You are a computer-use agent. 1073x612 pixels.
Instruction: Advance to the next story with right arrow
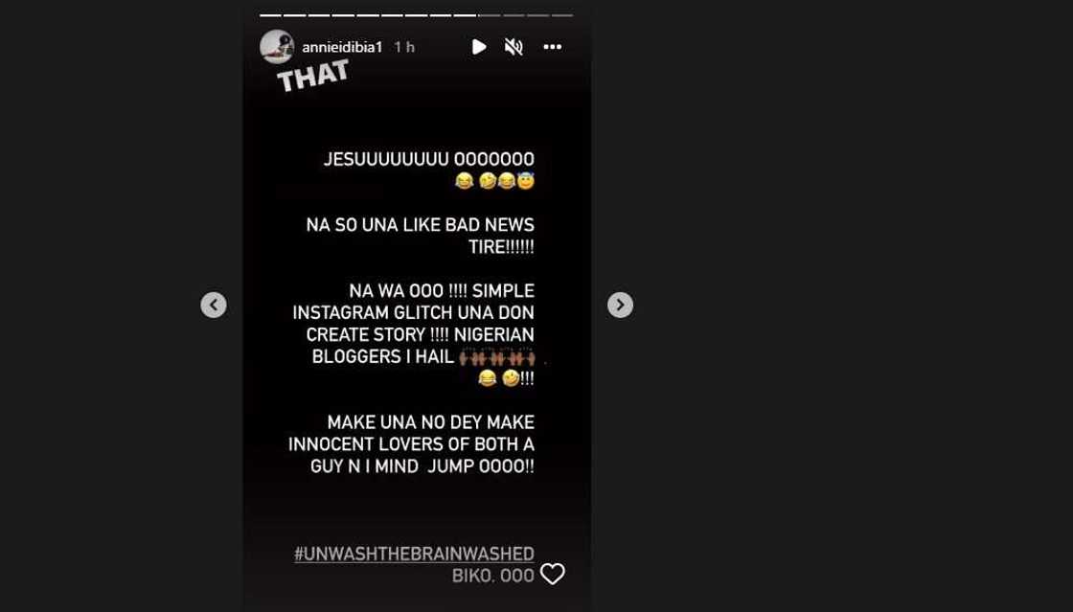point(620,305)
